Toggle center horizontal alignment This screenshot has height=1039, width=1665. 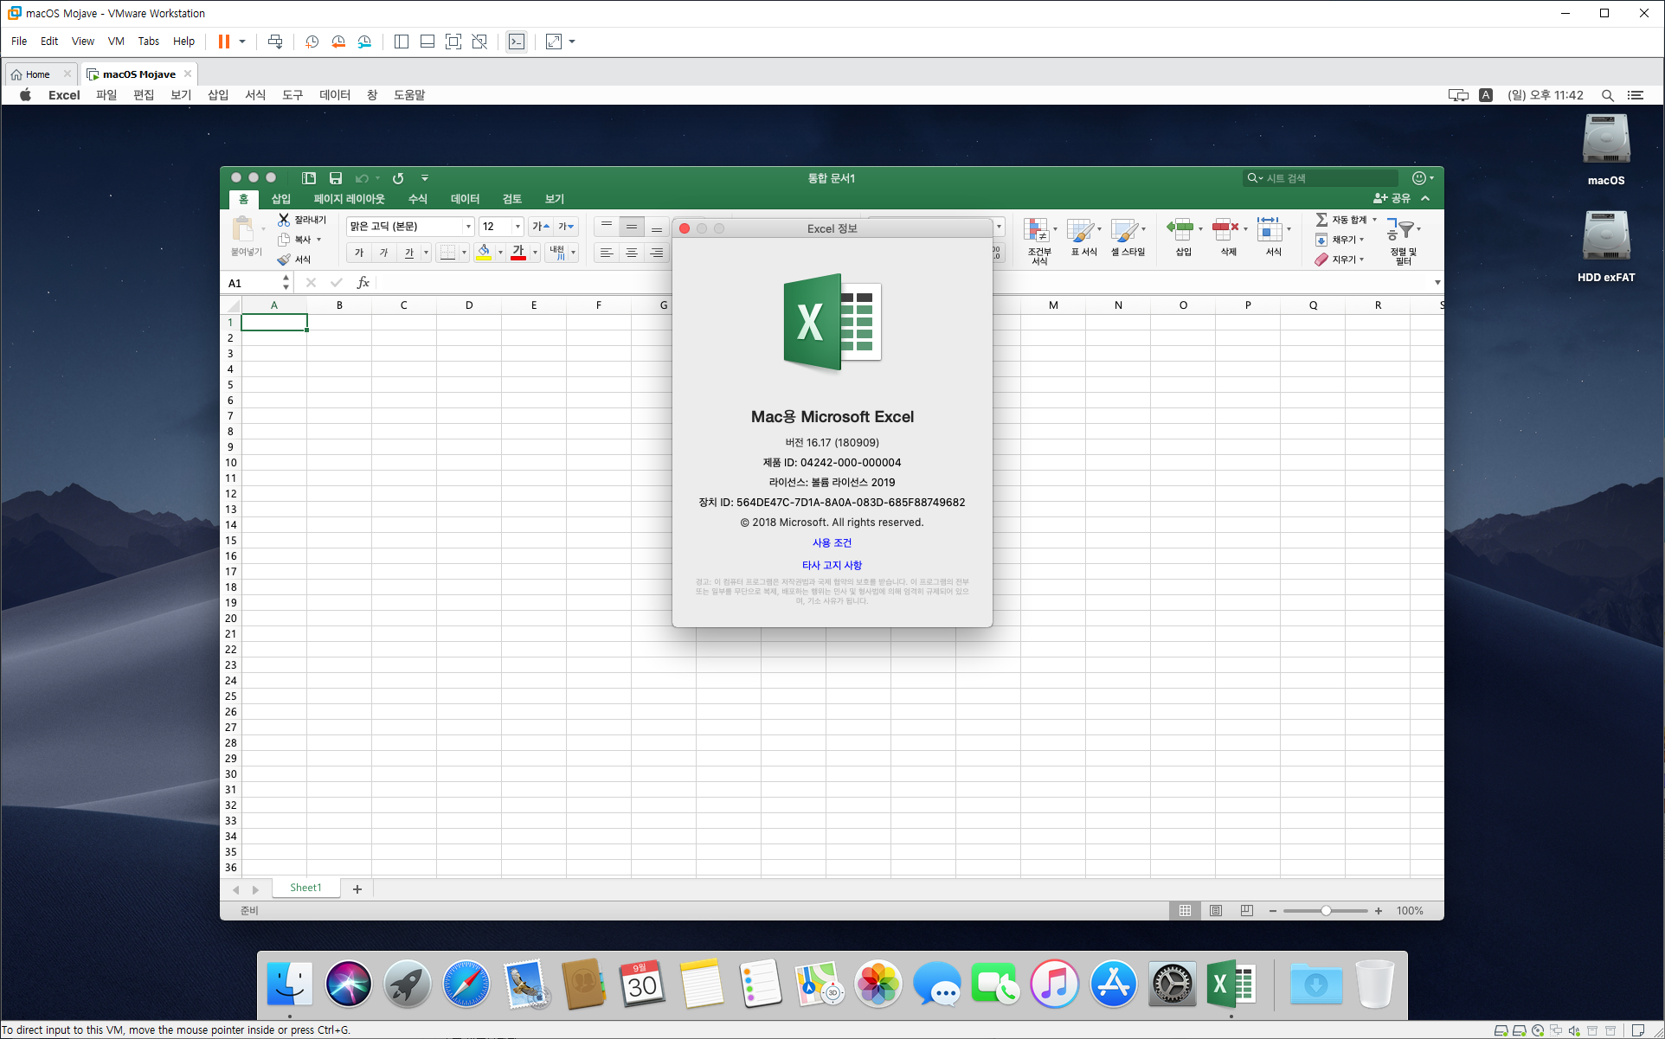point(632,253)
